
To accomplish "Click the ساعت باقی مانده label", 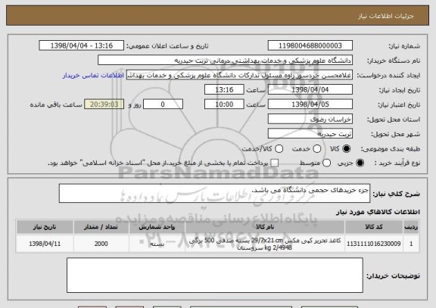I will tap(56, 104).
